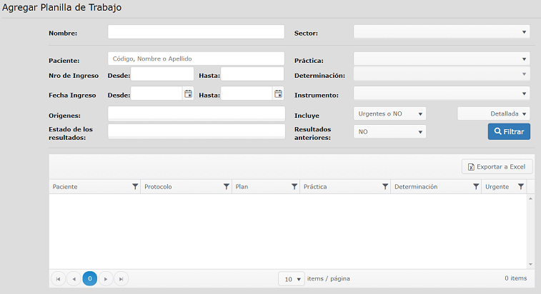Open filter icon on Protocolo column

point(227,186)
